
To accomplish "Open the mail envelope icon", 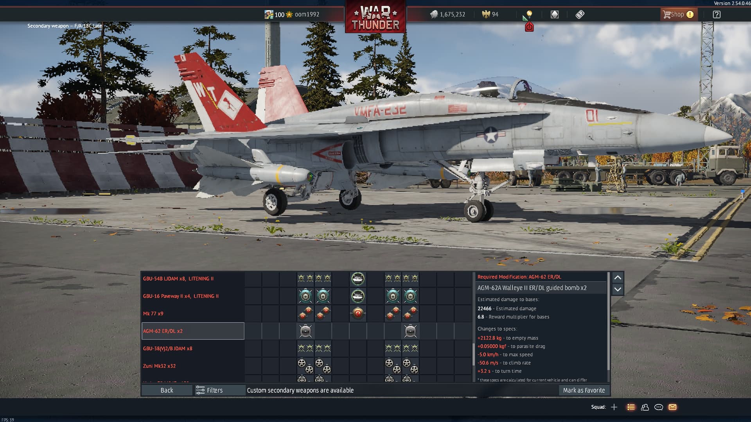I will pos(672,407).
